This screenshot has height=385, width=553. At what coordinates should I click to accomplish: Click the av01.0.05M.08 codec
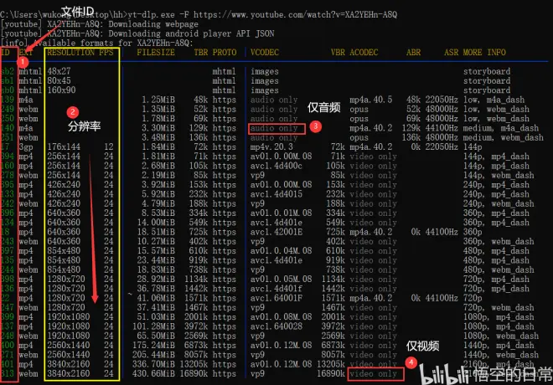point(281,280)
